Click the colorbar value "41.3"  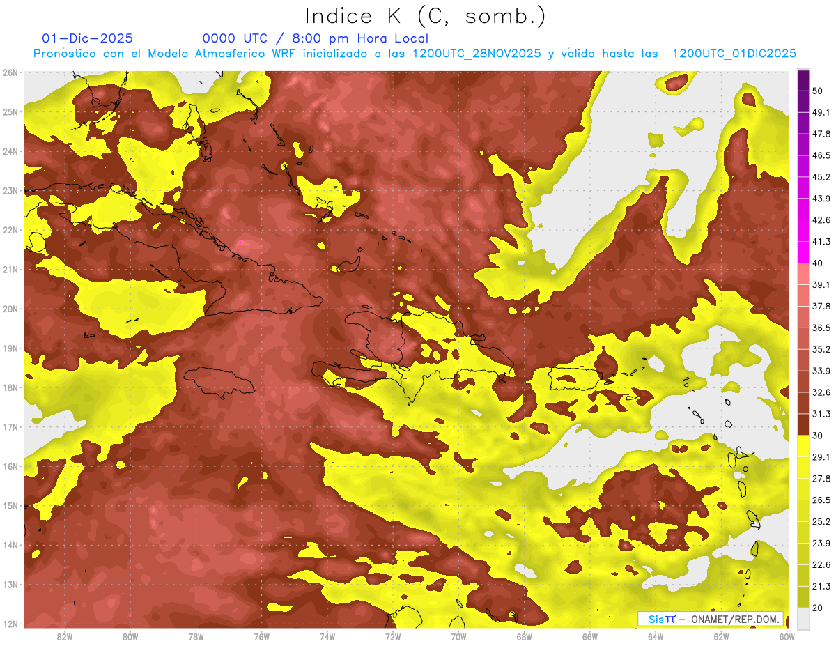(821, 242)
